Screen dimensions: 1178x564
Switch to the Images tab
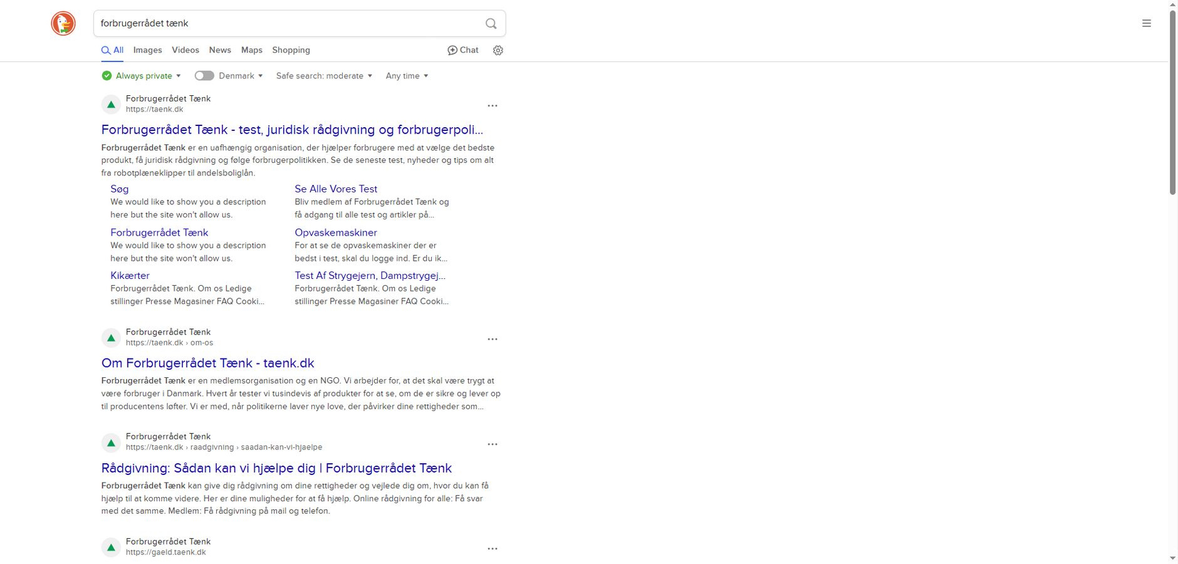[148, 50]
